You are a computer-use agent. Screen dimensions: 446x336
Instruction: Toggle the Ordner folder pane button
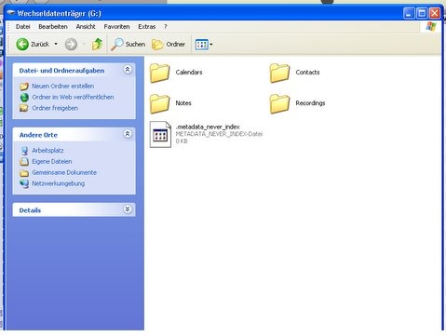[169, 45]
